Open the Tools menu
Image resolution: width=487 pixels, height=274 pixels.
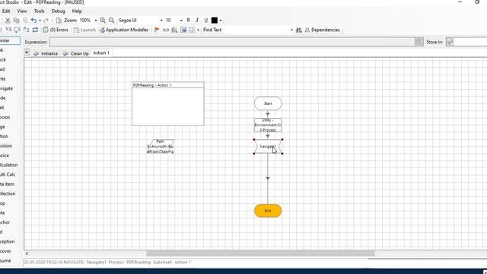39,11
